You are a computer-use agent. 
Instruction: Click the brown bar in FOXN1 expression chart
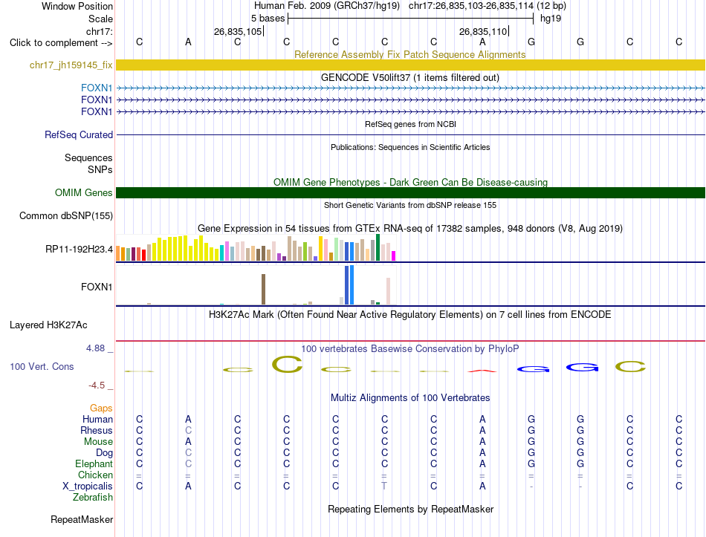(263, 290)
